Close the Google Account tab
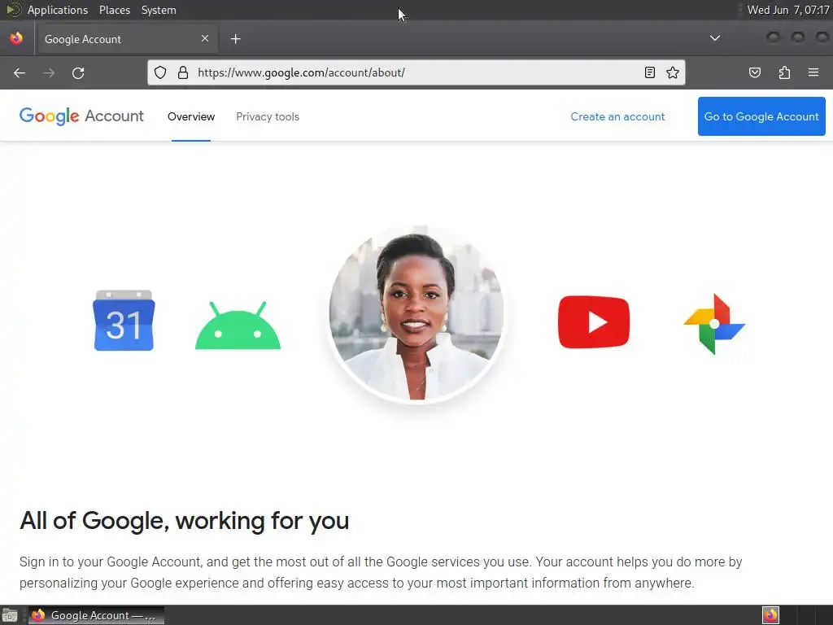The image size is (833, 625). pyautogui.click(x=205, y=38)
